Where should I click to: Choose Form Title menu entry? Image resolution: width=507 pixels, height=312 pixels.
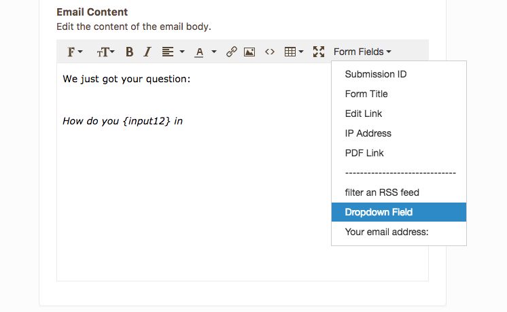366,94
